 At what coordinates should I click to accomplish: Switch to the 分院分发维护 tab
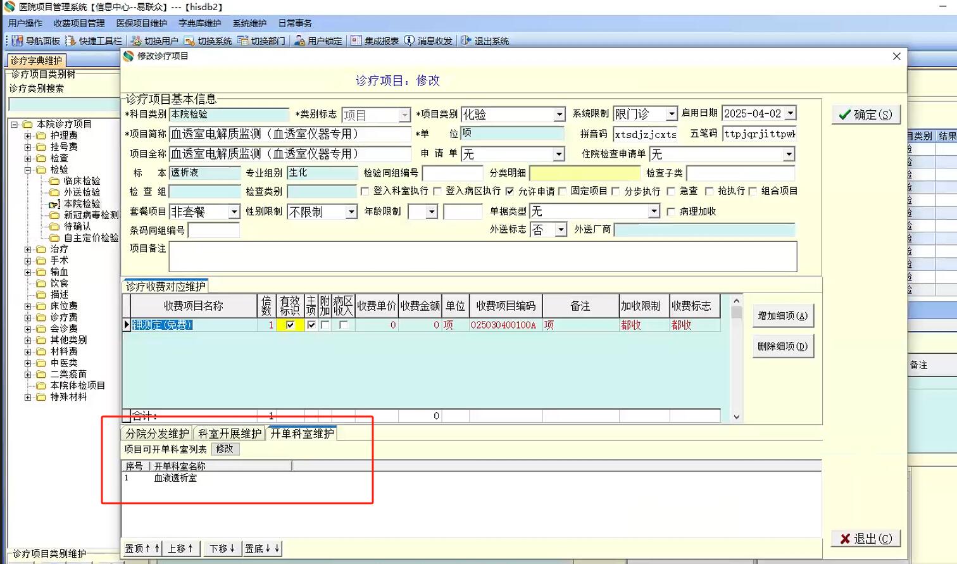point(157,434)
